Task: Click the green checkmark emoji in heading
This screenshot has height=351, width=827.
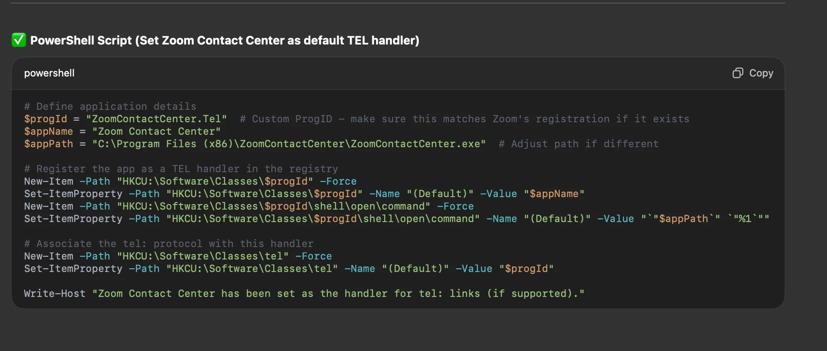Action: click(19, 40)
